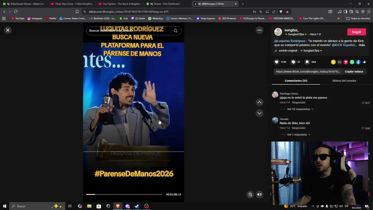Share the video to Facebook
The width and height of the screenshot is (373, 210).
point(358,62)
